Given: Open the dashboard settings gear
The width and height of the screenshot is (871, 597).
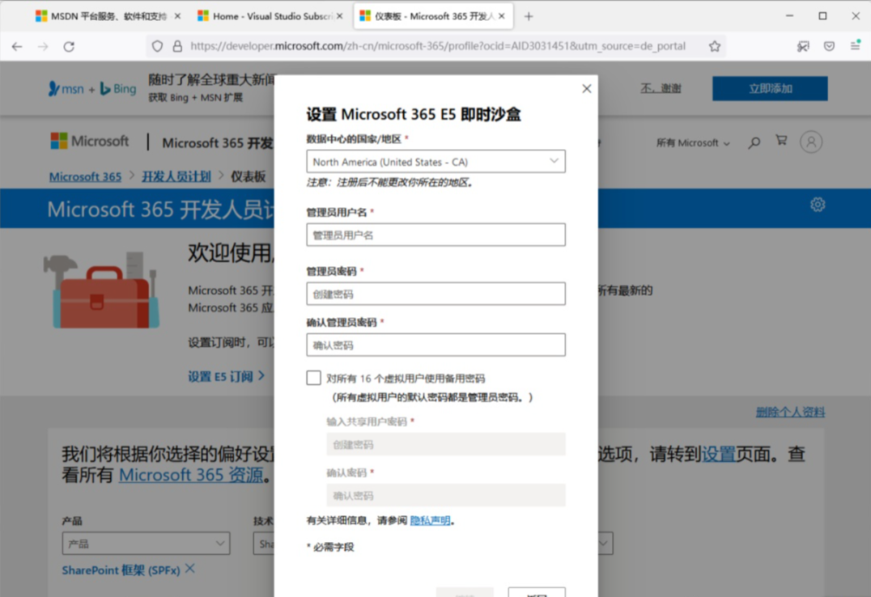Looking at the screenshot, I should 817,205.
